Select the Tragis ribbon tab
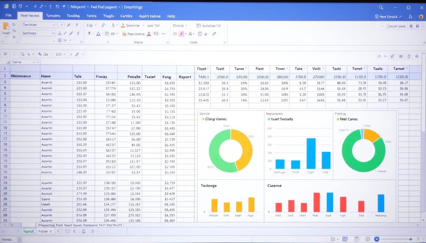426x243 pixels. (x=109, y=16)
